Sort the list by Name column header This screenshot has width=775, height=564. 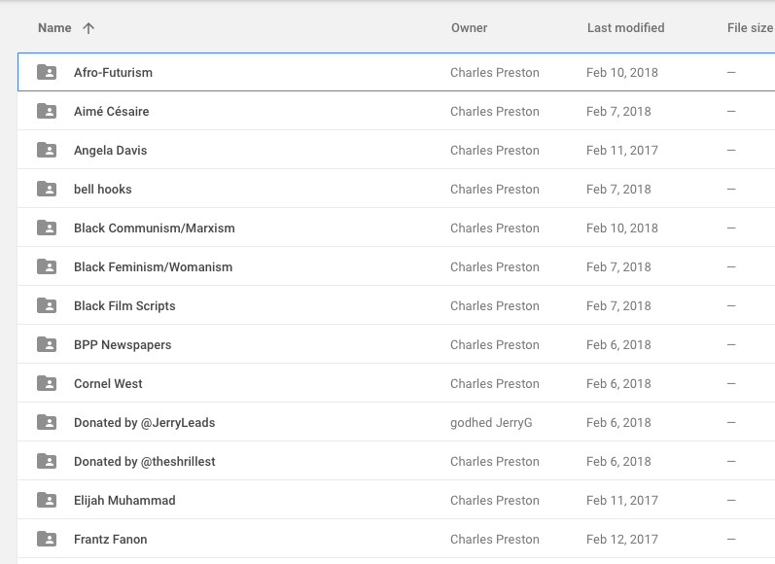[x=54, y=28]
